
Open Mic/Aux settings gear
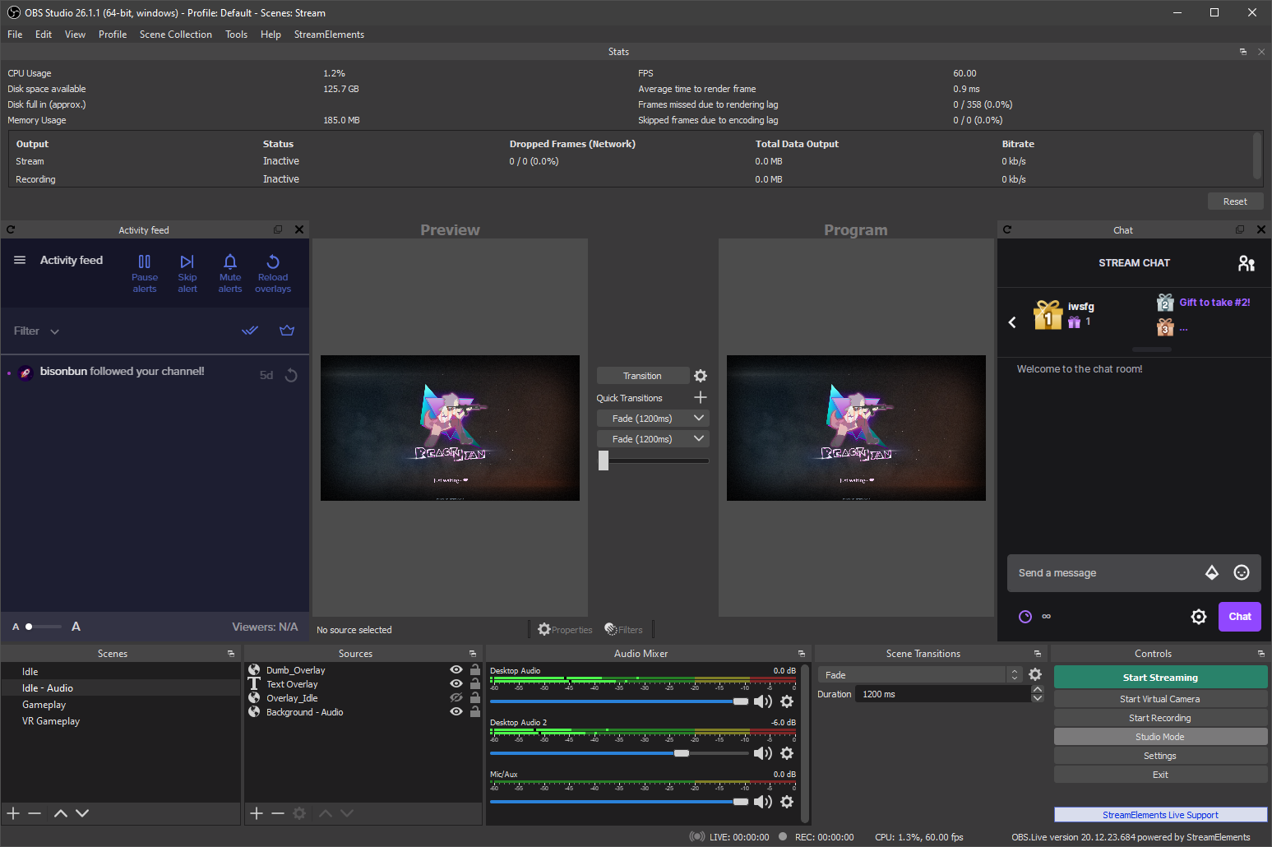click(787, 802)
